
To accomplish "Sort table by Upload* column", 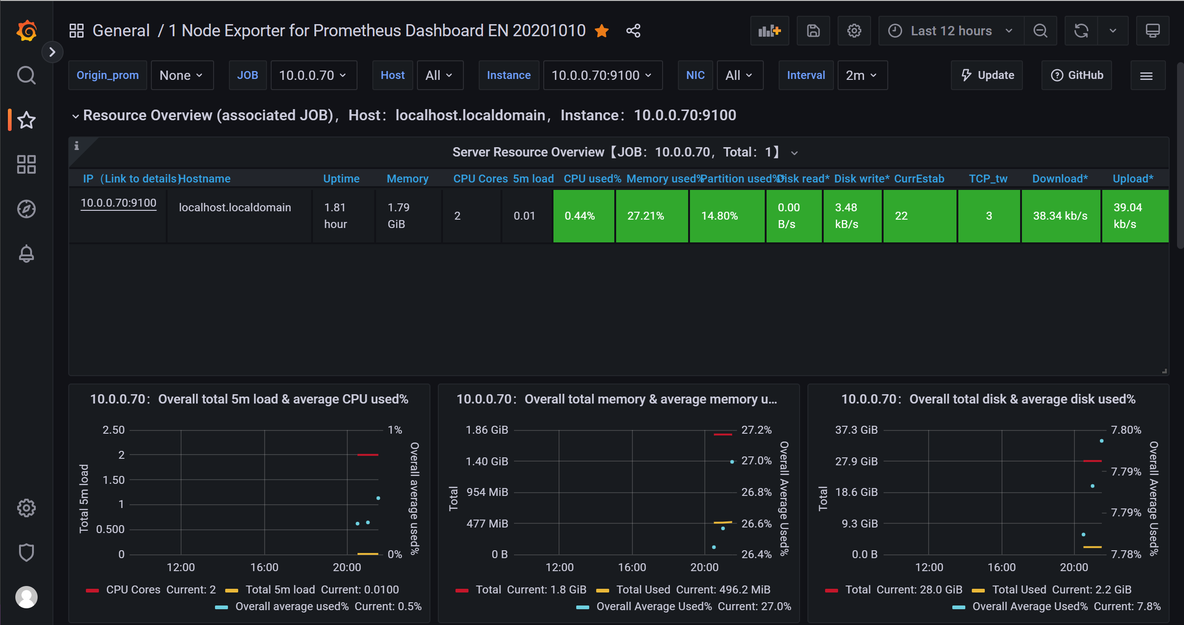I will coord(1133,179).
